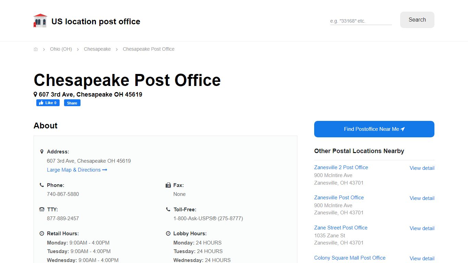View detail for Zanesville 2 Post Office
The image size is (468, 263).
pyautogui.click(x=422, y=168)
